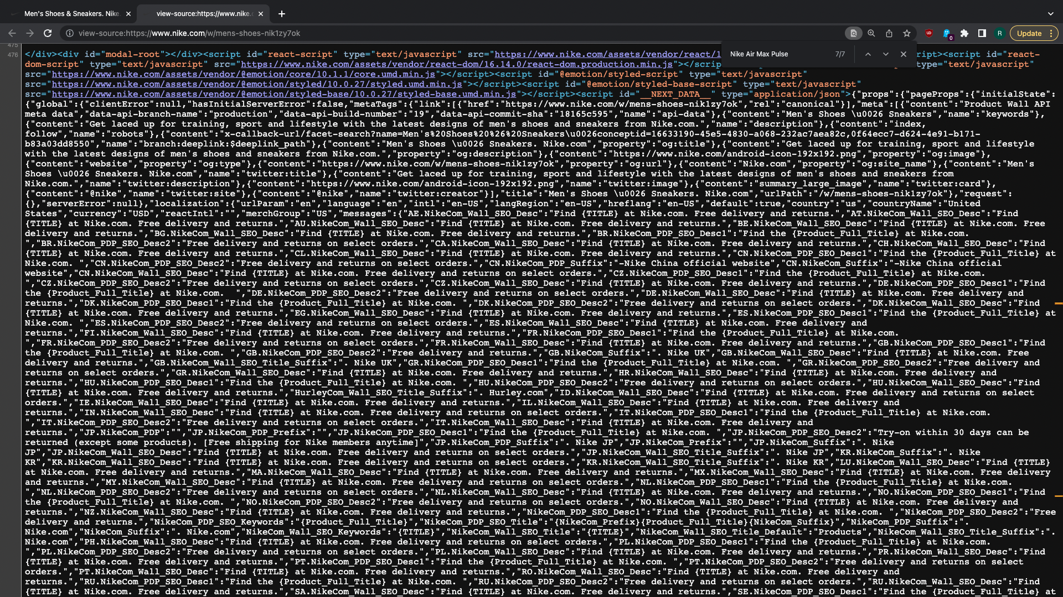Open Chrome three-dot menu
Screen dimensions: 1063x597
click(1051, 33)
